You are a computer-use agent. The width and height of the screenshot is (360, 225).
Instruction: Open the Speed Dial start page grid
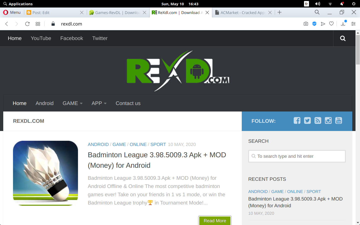(38, 24)
